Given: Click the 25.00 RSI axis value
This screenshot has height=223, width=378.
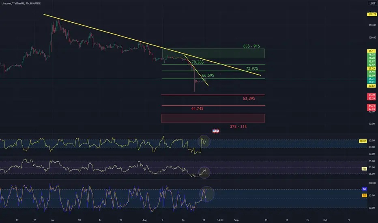Looking at the screenshot, I should [372, 174].
